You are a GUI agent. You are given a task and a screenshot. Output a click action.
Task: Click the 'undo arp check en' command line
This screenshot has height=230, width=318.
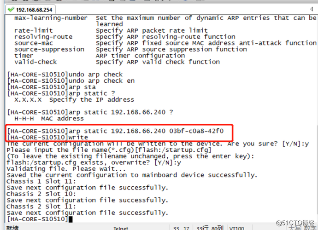tap(71, 81)
